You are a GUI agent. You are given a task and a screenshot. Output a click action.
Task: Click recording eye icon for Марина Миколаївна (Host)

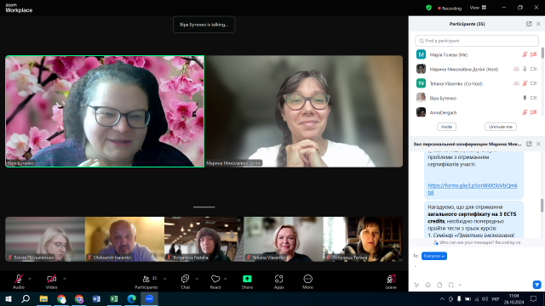(516, 69)
